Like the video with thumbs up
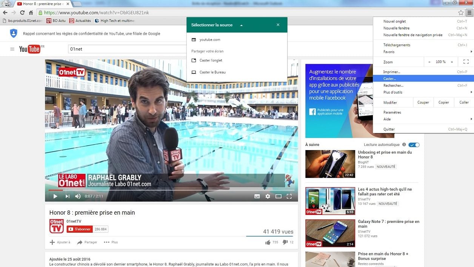This screenshot has height=267, width=474. click(x=268, y=242)
